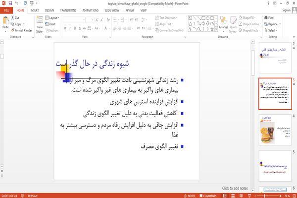Switch to the TRANSITIONS tab
This screenshot has width=297, height=198.
pyautogui.click(x=68, y=10)
